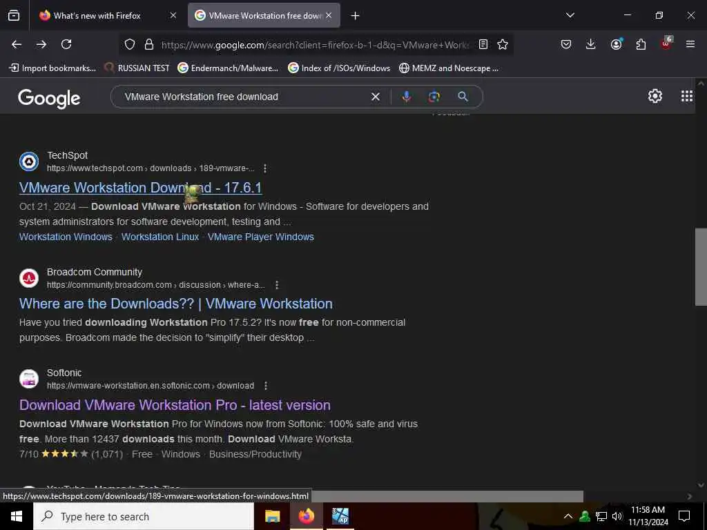Close the What's new with Firefox tab
The image size is (707, 530).
tap(173, 15)
